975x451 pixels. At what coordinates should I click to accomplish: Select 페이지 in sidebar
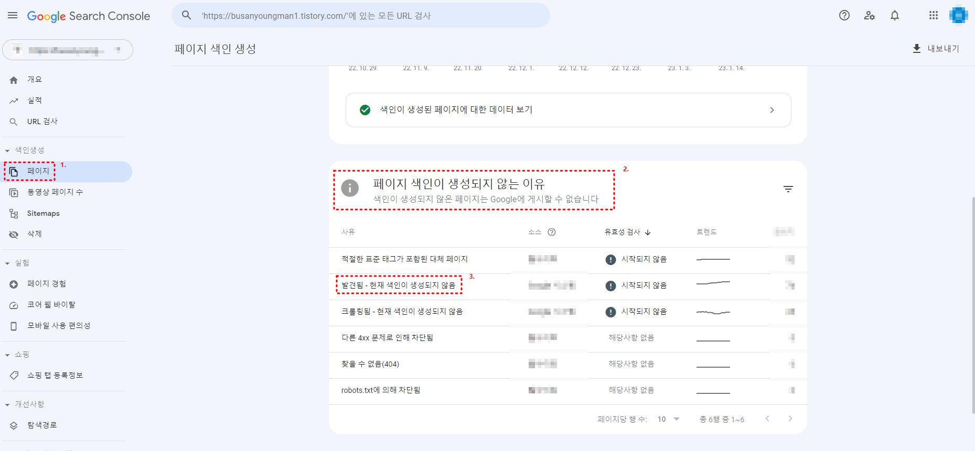(x=67, y=171)
